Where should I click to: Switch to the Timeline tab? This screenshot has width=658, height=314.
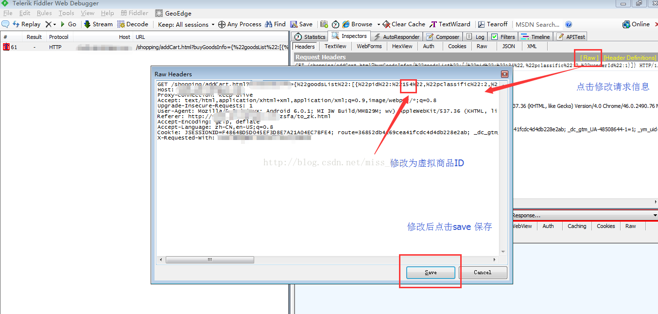tap(536, 36)
